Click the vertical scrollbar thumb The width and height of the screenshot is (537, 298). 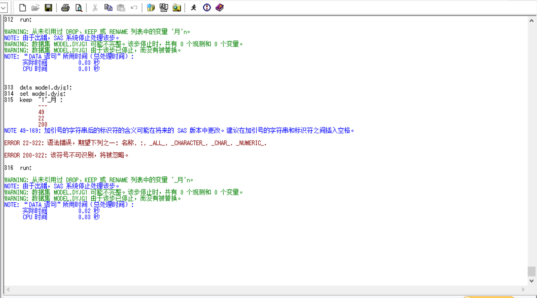[532, 271]
